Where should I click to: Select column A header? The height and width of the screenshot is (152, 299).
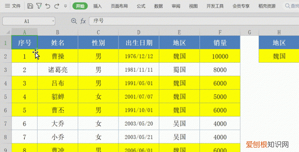[24, 32]
